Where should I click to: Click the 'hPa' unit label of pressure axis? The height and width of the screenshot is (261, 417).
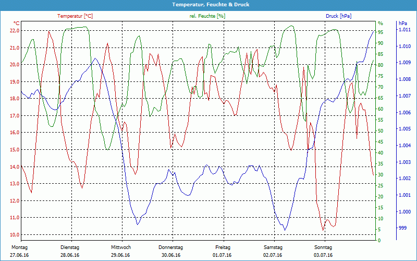coord(402,23)
